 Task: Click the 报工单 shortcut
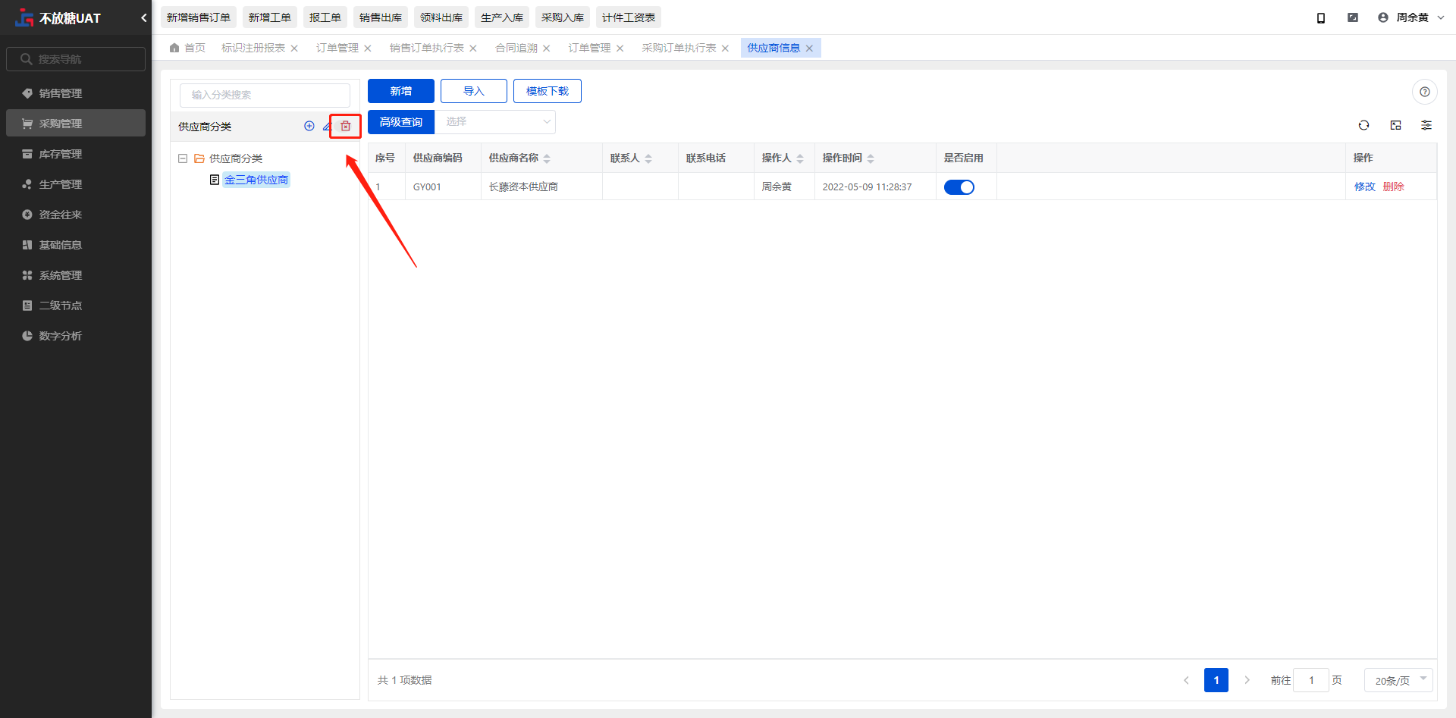[325, 17]
